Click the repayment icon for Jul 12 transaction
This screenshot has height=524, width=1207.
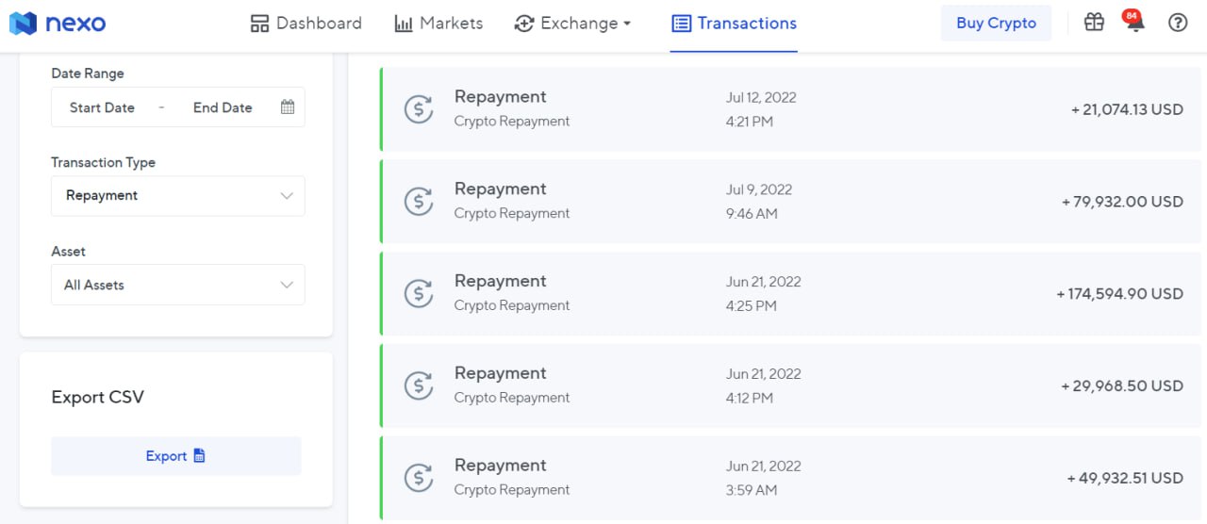pos(419,109)
